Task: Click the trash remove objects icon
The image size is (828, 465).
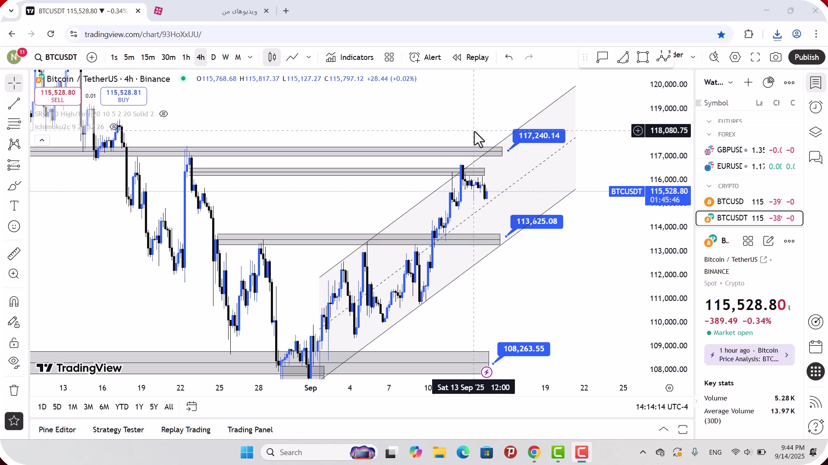Action: [x=14, y=390]
